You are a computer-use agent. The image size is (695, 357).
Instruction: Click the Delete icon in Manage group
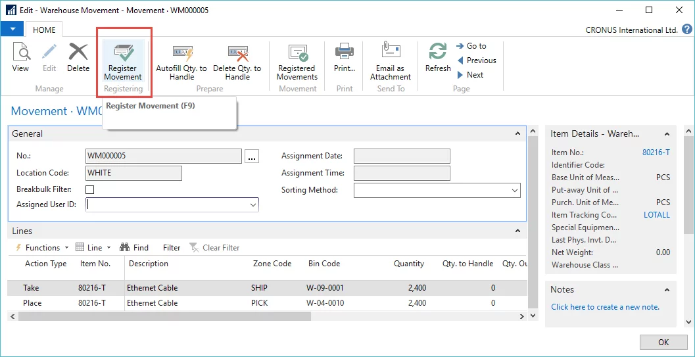(x=78, y=54)
